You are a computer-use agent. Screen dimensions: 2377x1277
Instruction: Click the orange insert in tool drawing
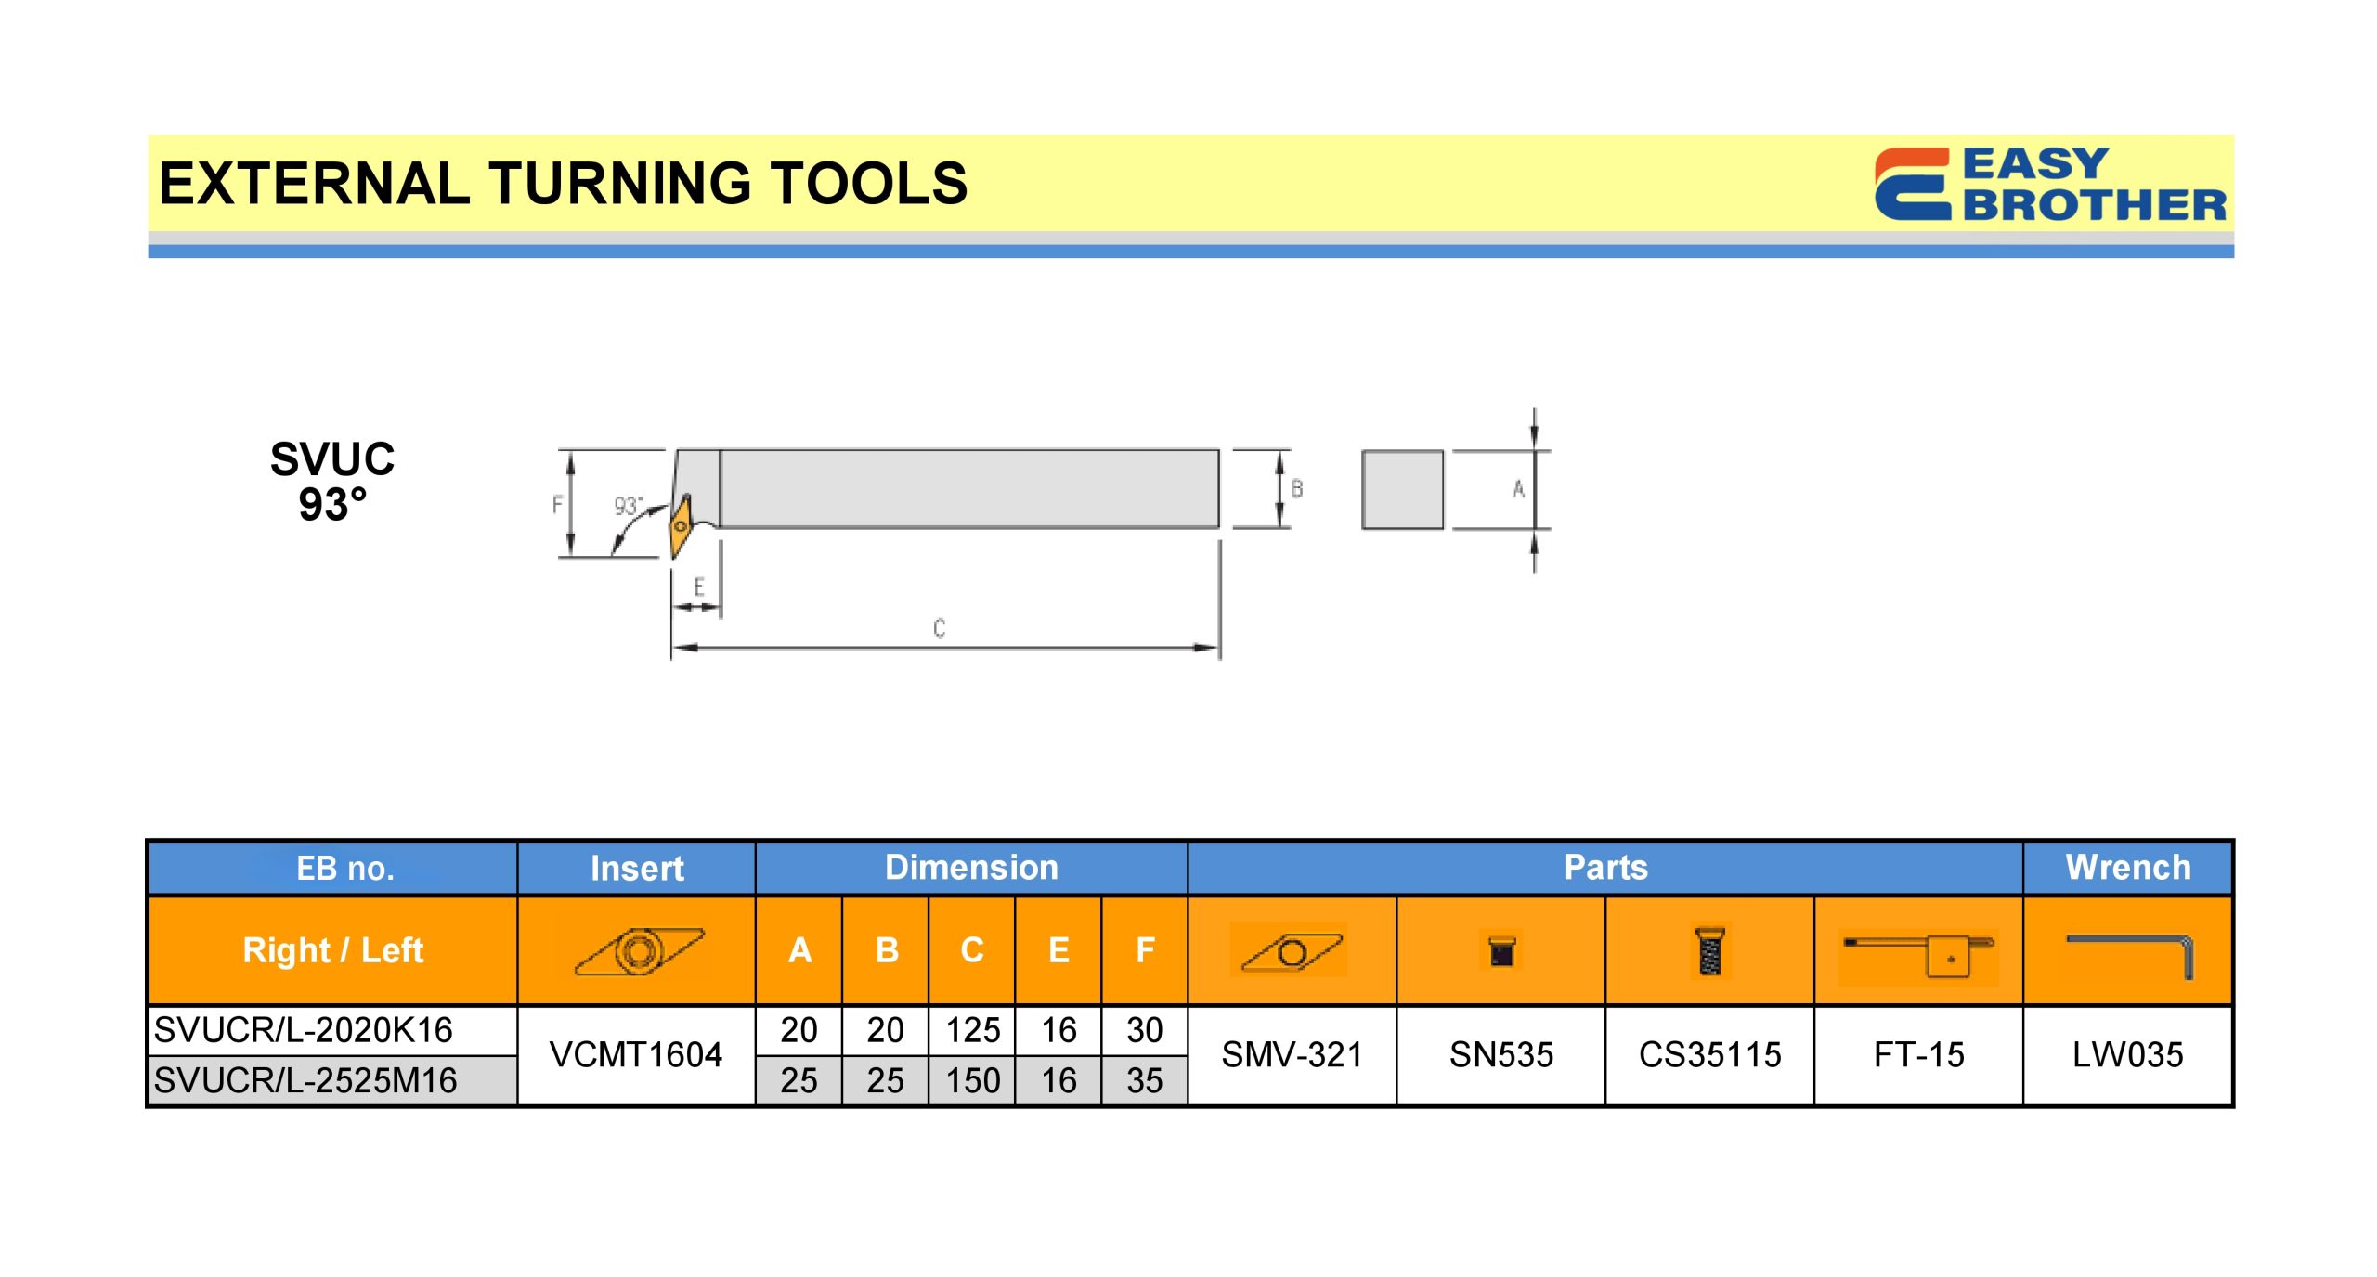pos(681,525)
